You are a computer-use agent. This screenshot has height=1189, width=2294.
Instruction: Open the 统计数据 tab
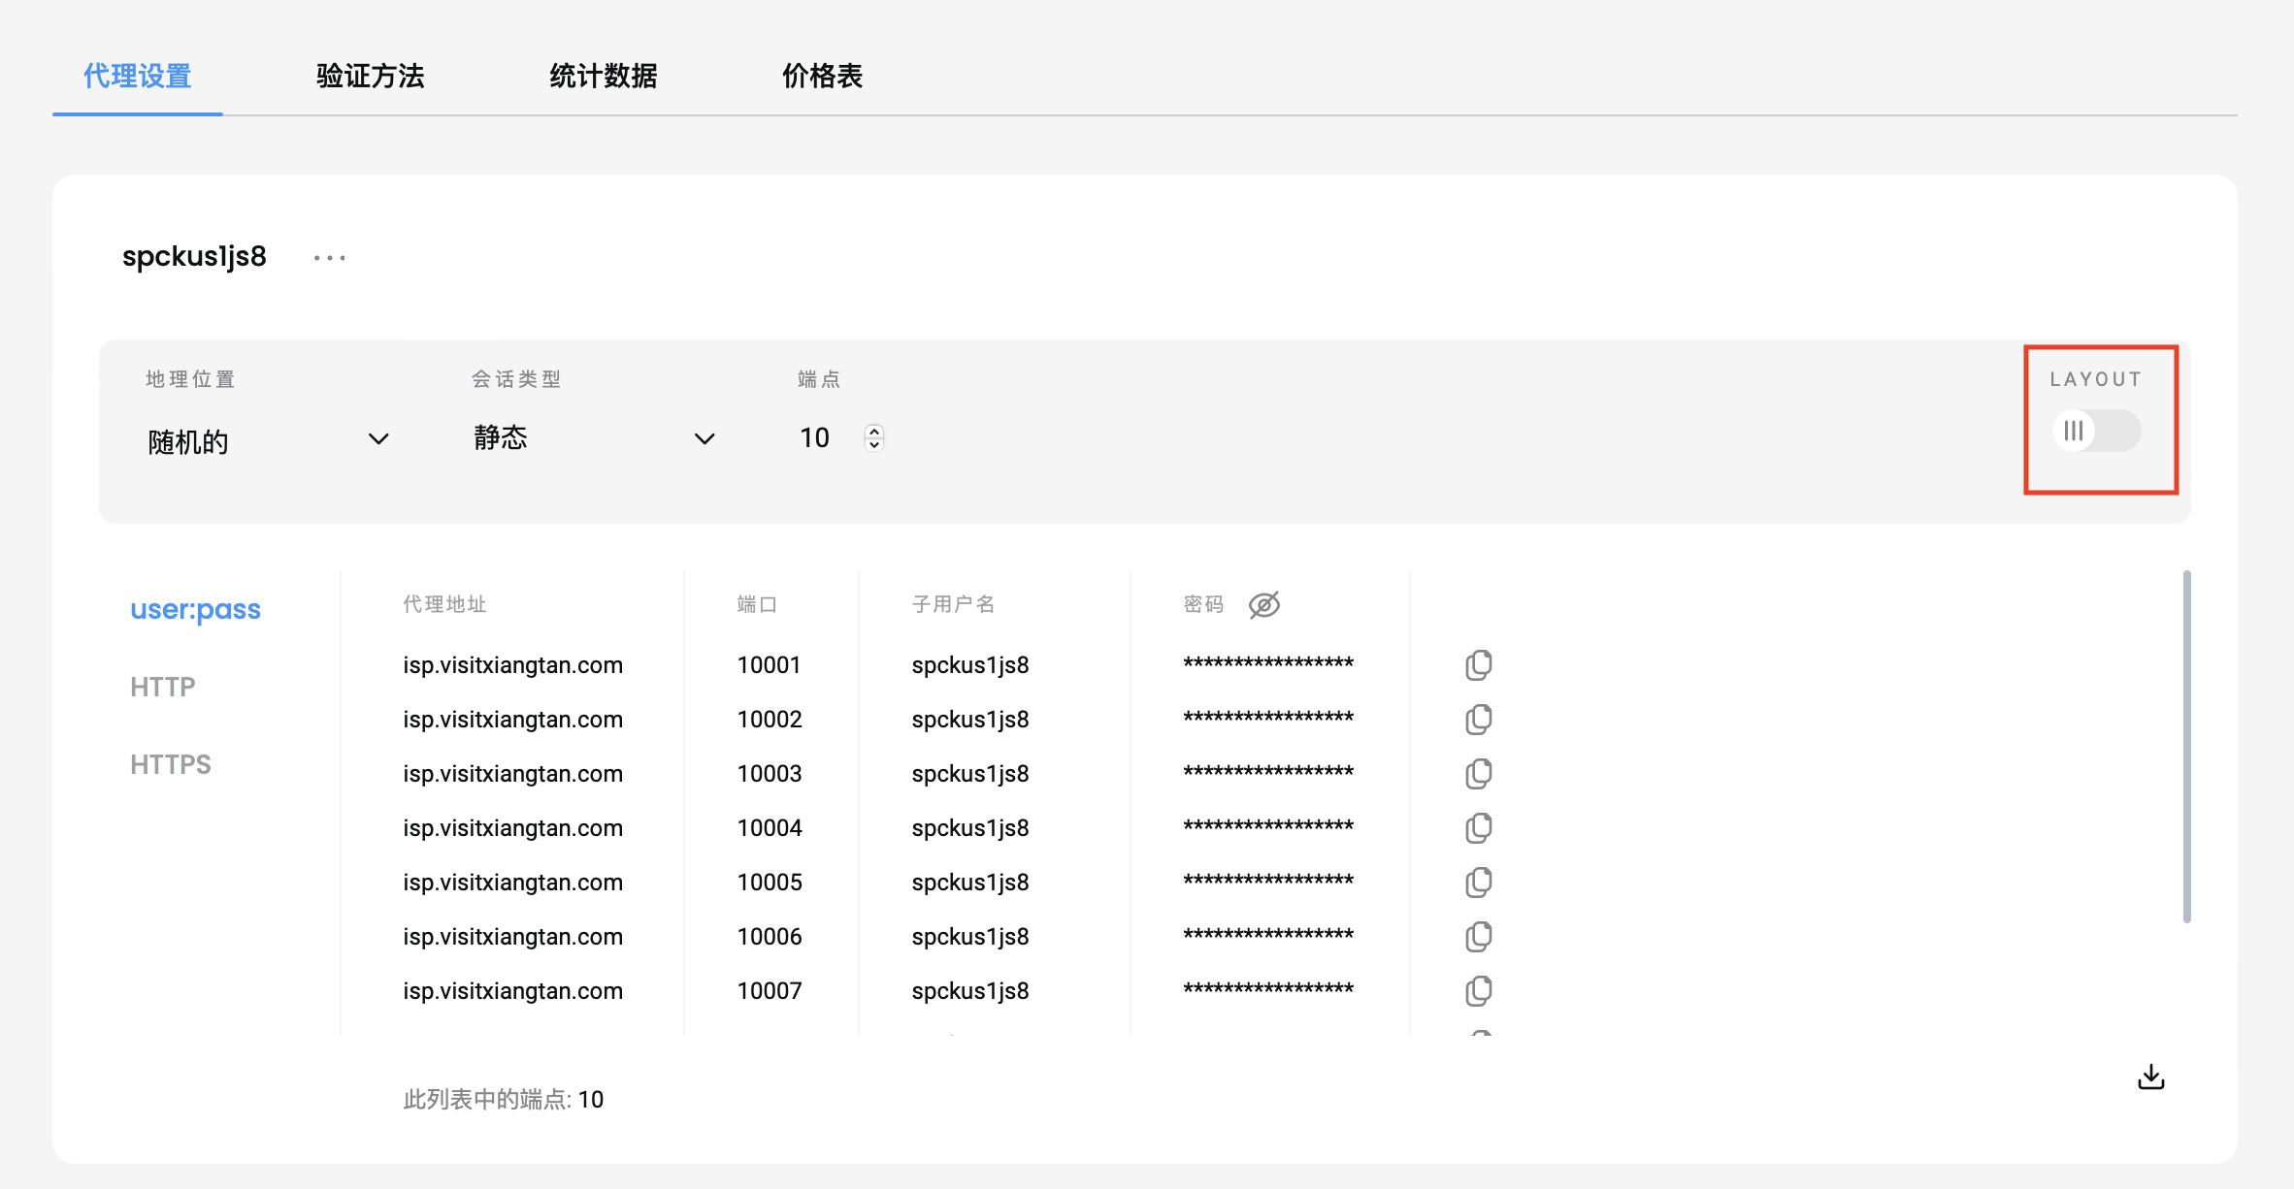(x=603, y=76)
